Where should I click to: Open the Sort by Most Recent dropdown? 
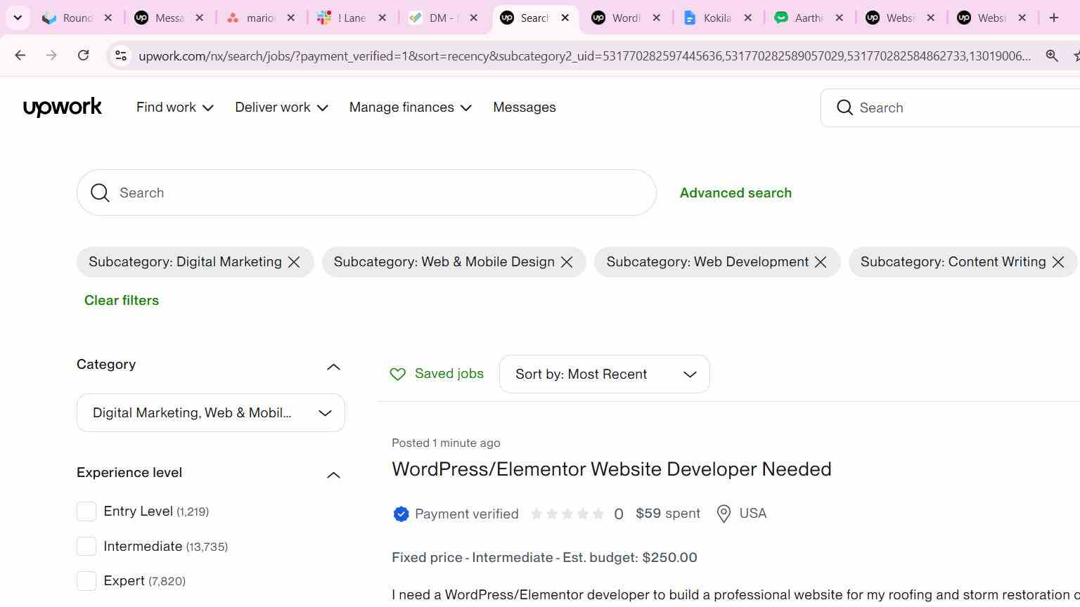tap(605, 374)
